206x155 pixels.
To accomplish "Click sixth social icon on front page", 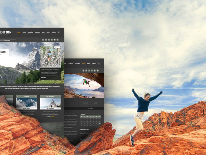I will [x=58, y=40].
